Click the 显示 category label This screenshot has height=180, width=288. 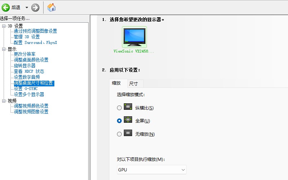click(x=12, y=49)
